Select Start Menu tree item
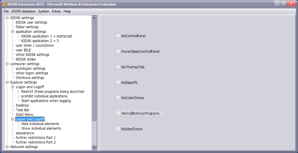Screen dimensions: 298x153 click(25, 115)
